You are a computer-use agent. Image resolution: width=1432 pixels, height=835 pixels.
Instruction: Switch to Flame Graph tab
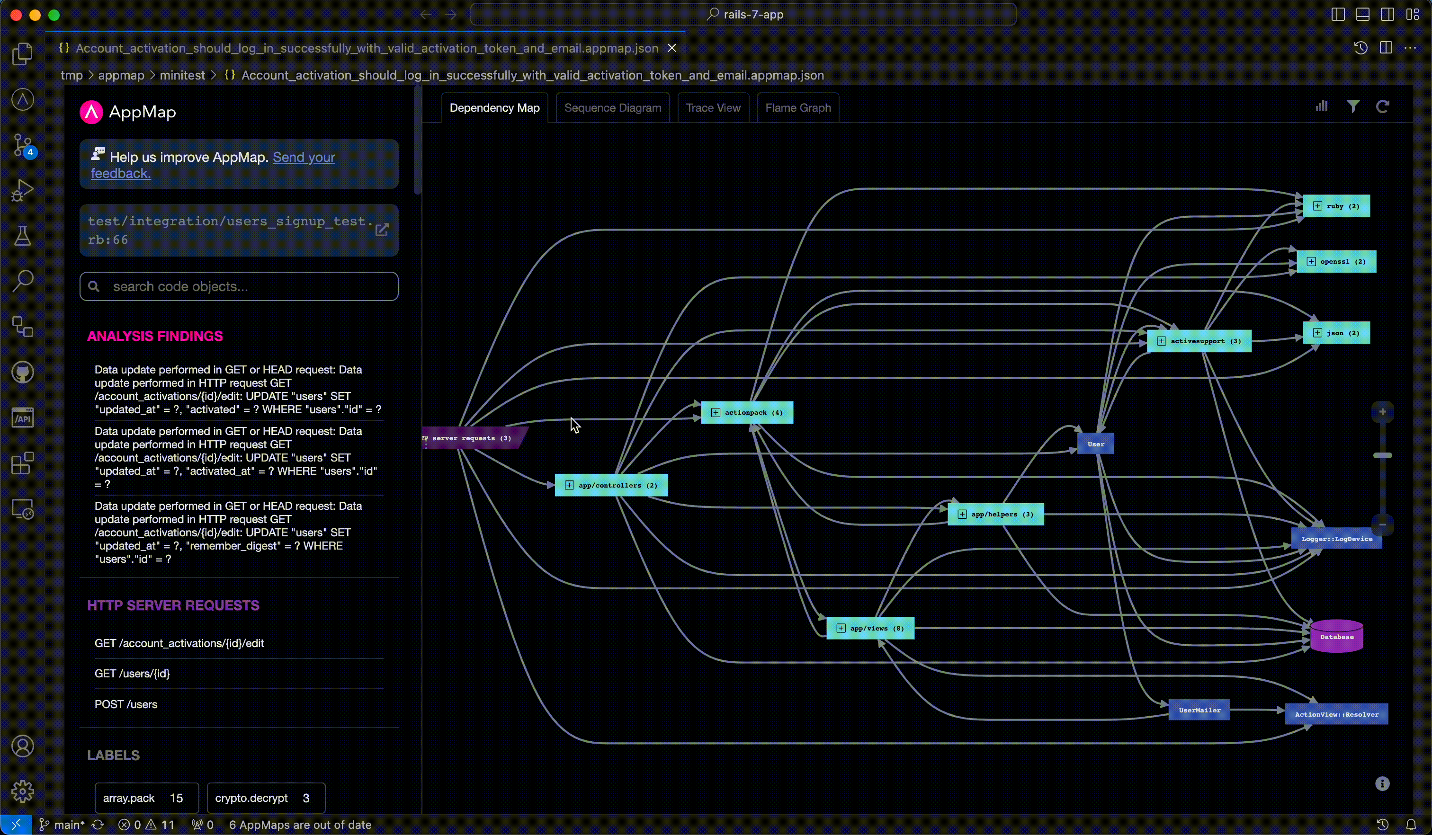click(798, 108)
